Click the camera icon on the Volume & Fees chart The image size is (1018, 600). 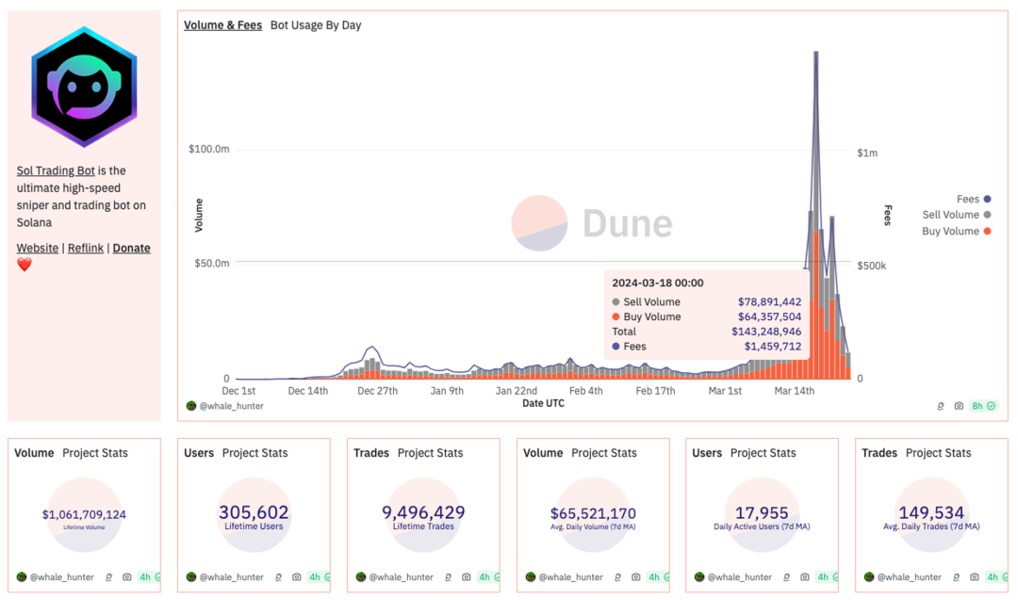click(960, 406)
